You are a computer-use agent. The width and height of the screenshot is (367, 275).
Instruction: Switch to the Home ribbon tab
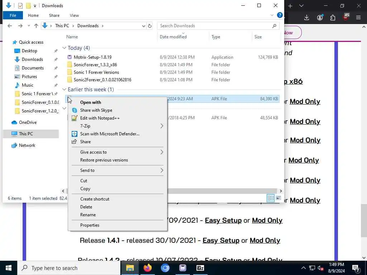tap(33, 15)
